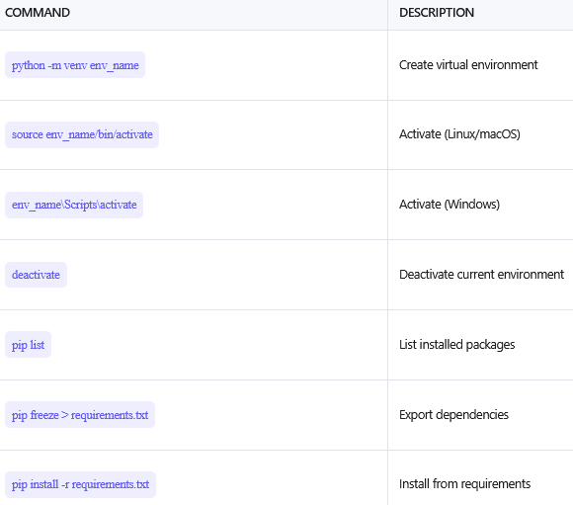Select the 'python -m venv env_name' command
The width and height of the screenshot is (573, 505).
click(75, 65)
